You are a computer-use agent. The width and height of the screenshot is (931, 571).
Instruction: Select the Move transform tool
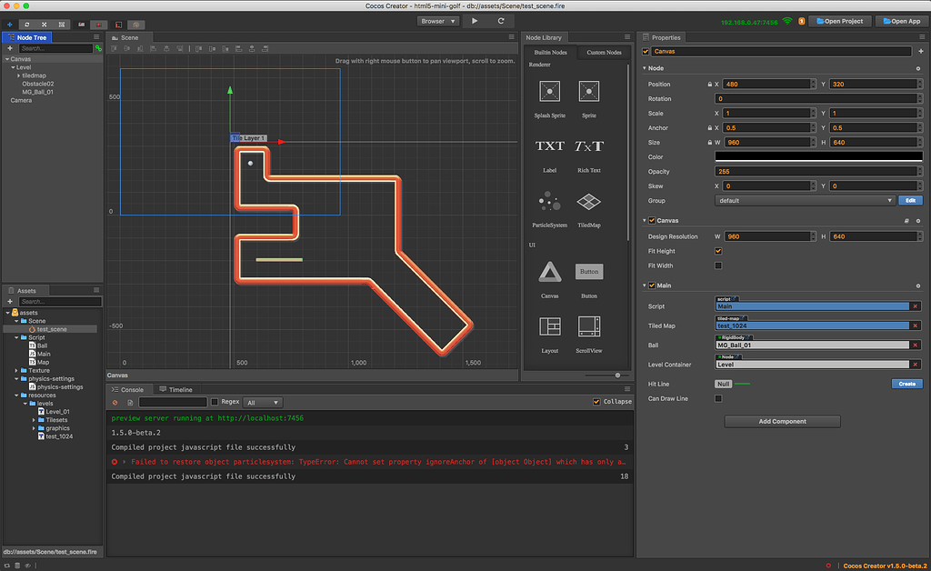[9, 25]
